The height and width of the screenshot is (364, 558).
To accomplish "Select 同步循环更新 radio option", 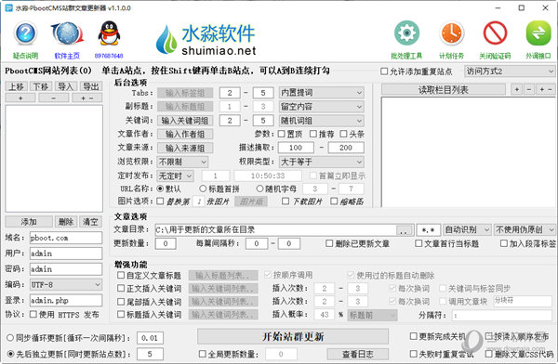I will pyautogui.click(x=10, y=338).
